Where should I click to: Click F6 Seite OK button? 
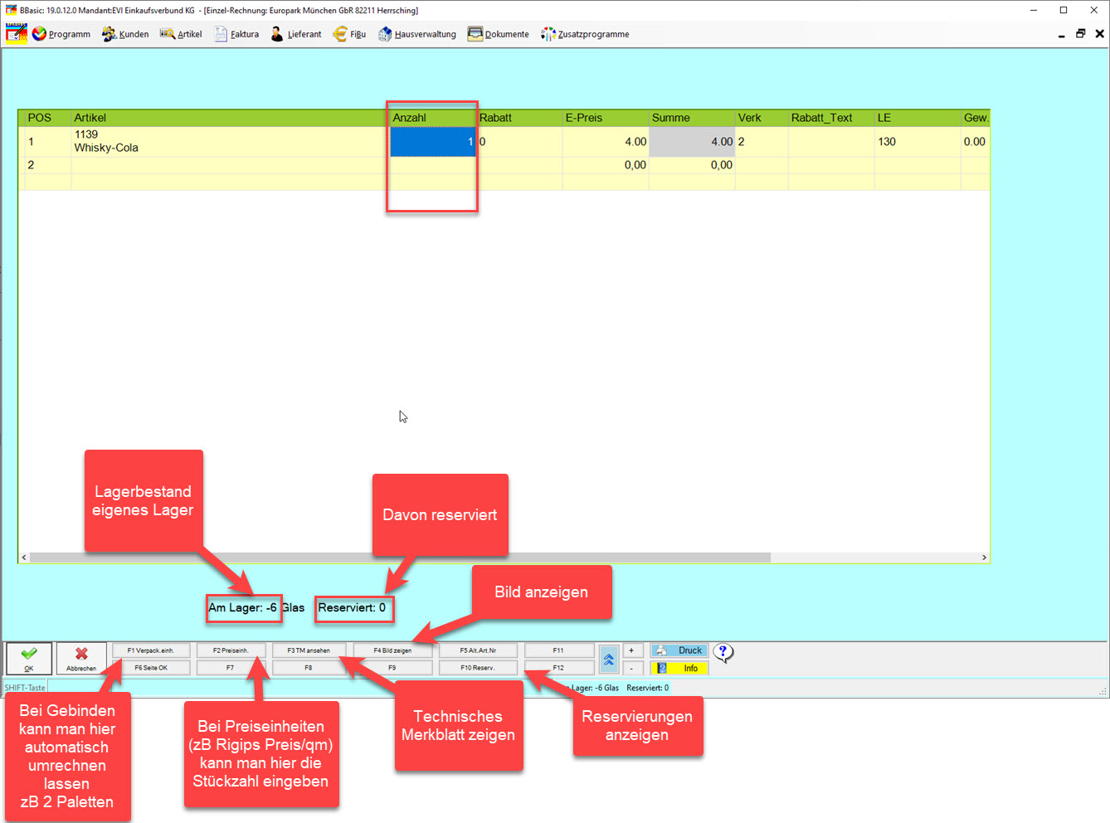click(x=151, y=668)
